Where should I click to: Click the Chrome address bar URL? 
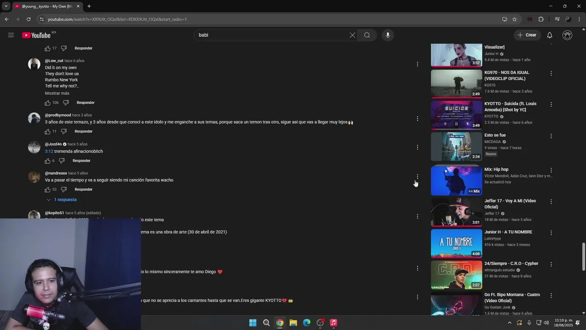pyautogui.click(x=117, y=19)
